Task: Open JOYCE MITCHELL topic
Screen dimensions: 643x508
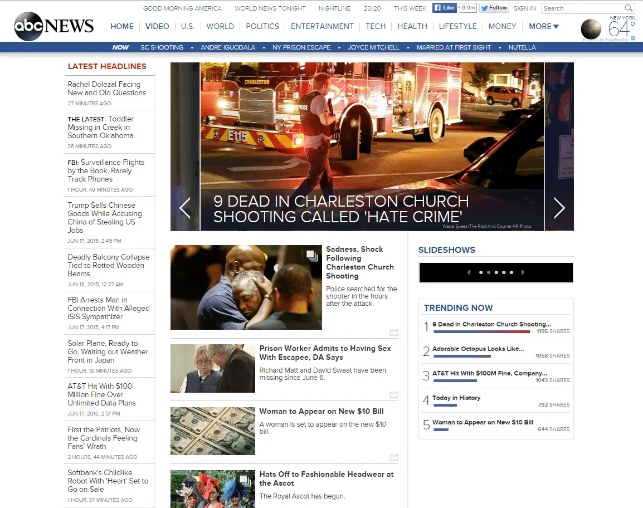Action: tap(373, 47)
